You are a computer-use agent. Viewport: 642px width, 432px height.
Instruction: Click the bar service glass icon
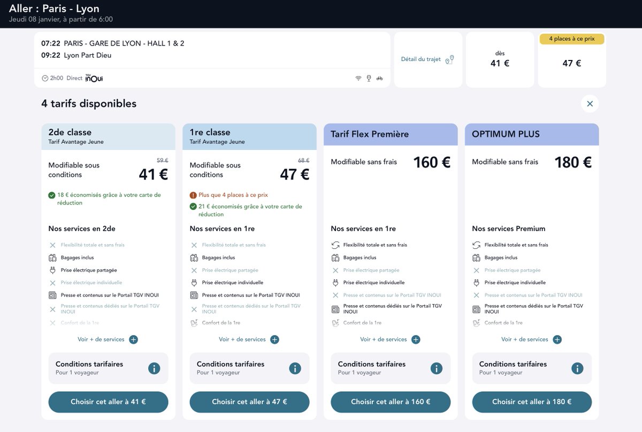[369, 78]
